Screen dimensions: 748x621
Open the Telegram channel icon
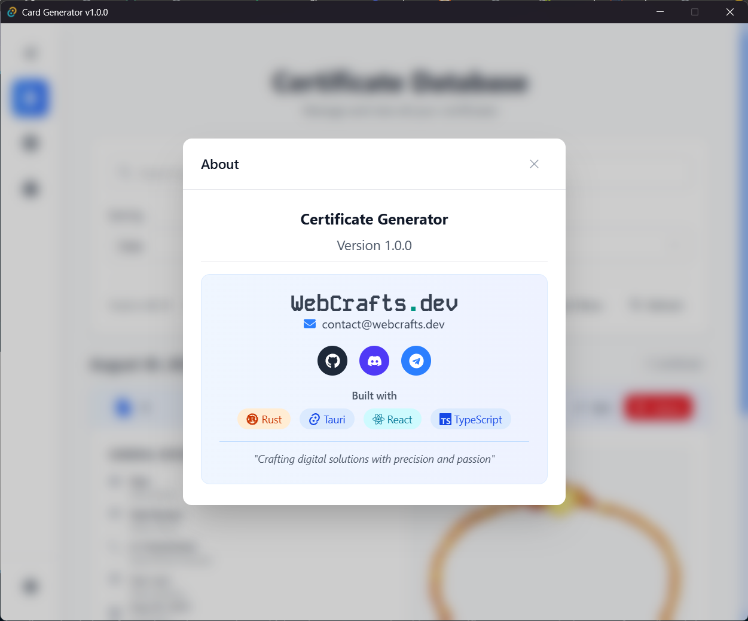click(x=416, y=361)
